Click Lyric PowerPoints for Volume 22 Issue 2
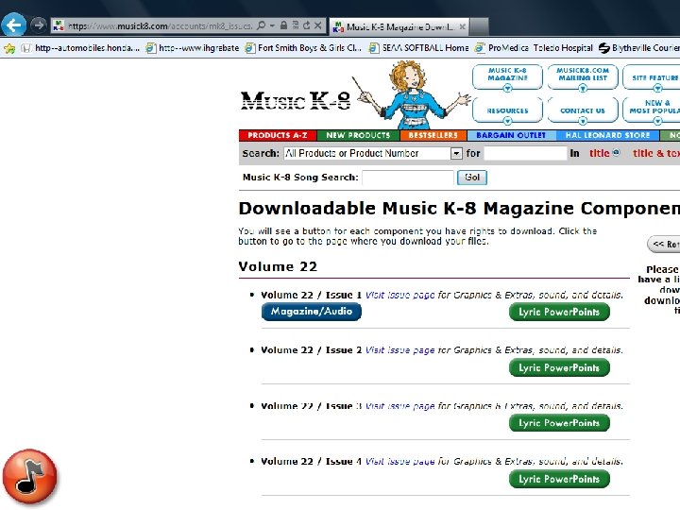The width and height of the screenshot is (680, 510). (x=559, y=367)
